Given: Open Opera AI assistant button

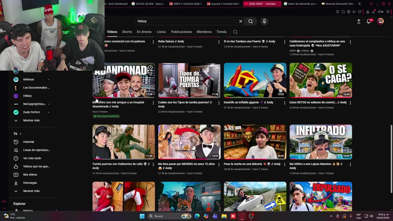Looking at the screenshot, I should pos(380,12).
